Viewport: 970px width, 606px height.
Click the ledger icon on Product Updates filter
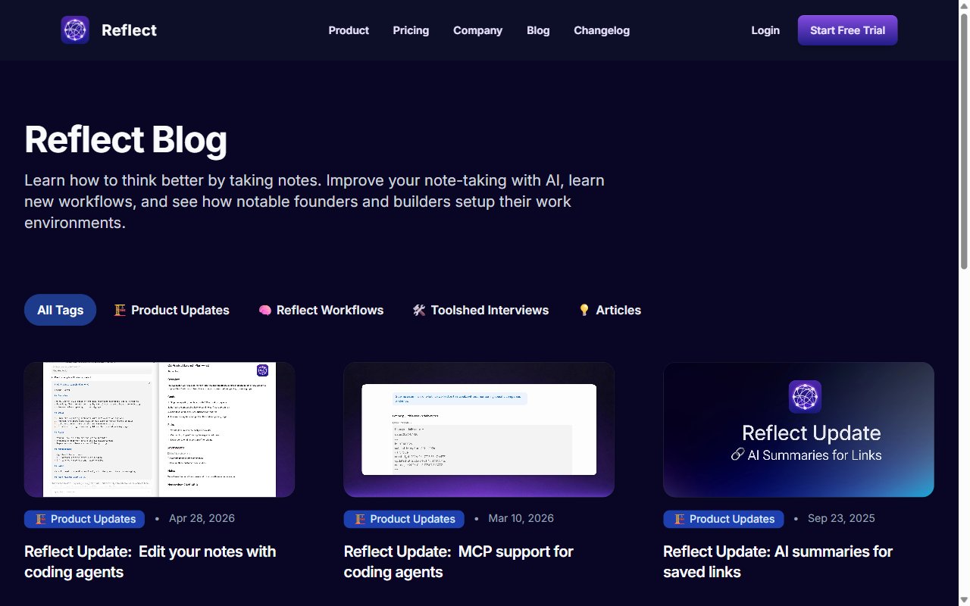pos(120,310)
